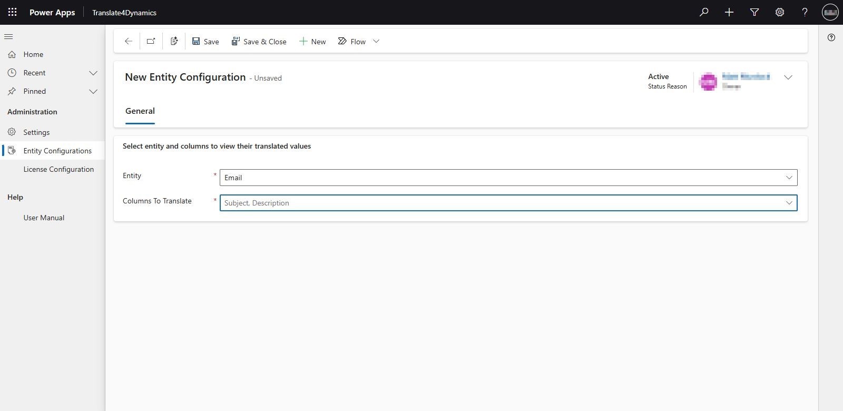Click the Save disk icon
The height and width of the screenshot is (411, 843).
click(x=196, y=41)
